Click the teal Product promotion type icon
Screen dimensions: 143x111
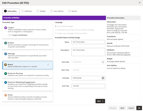(x=6, y=43)
